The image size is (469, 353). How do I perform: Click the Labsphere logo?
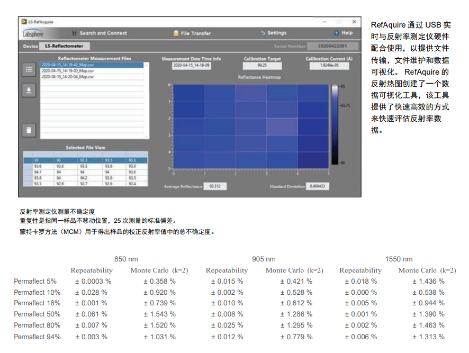tap(33, 33)
